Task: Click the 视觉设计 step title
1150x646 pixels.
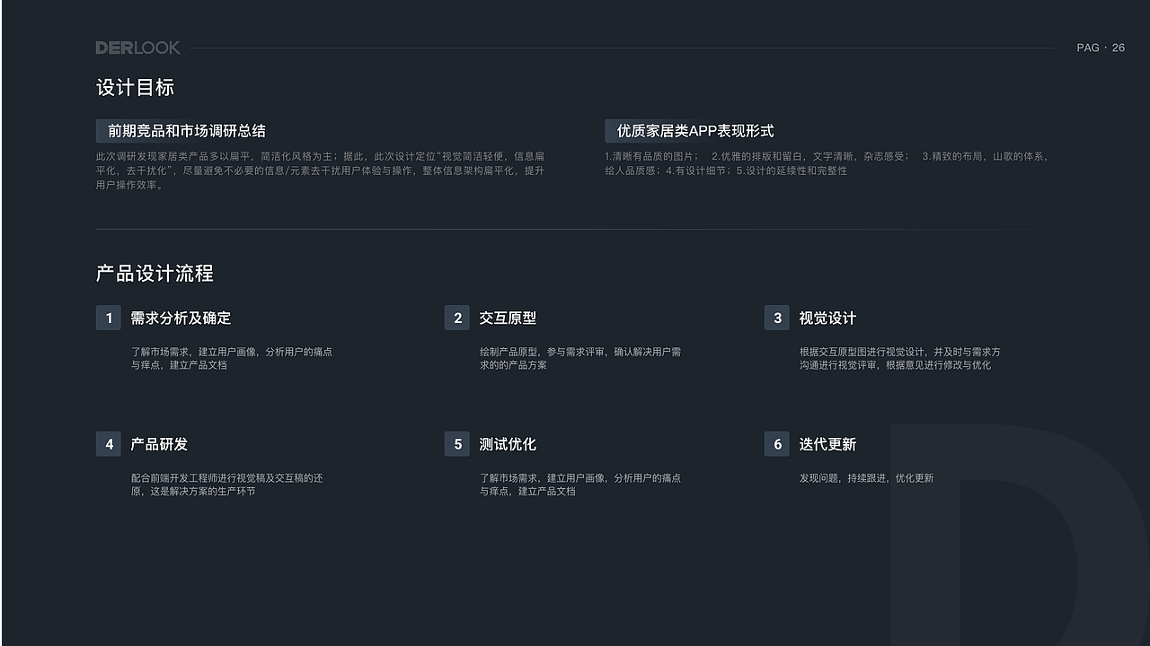Action: point(827,318)
